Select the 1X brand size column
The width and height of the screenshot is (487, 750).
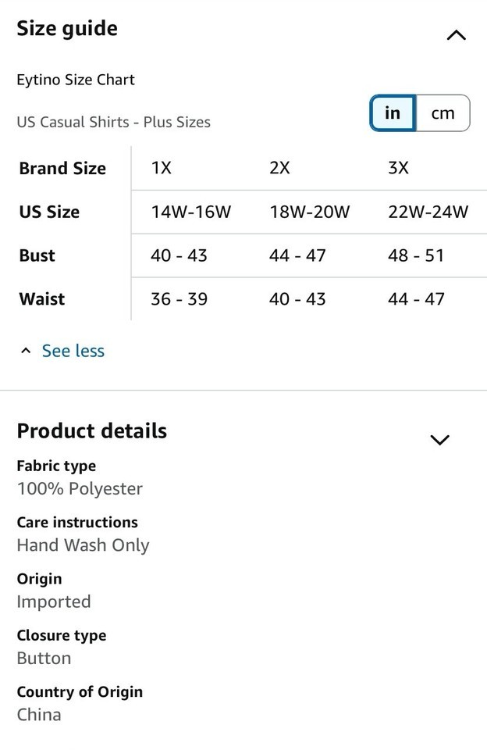pyautogui.click(x=162, y=168)
